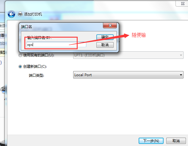
Task: Click the 创建新端口(C) label text
Action: click(35, 67)
